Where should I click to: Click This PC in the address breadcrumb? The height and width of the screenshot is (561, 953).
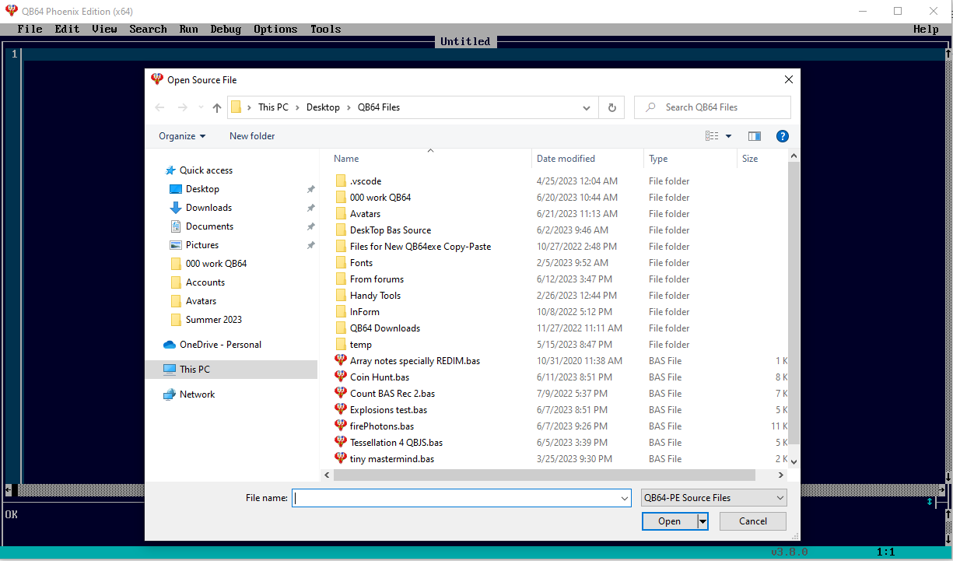coord(273,107)
